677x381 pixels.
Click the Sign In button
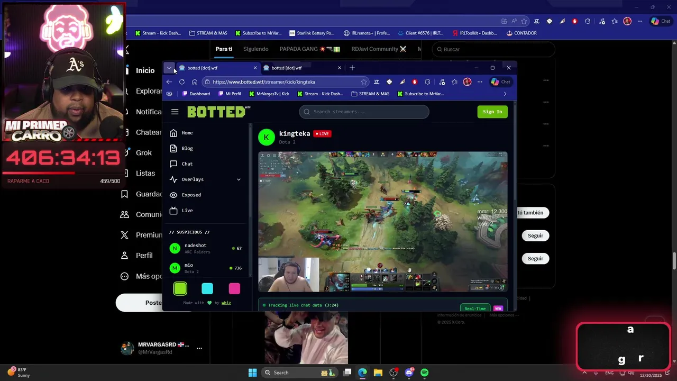pyautogui.click(x=492, y=112)
